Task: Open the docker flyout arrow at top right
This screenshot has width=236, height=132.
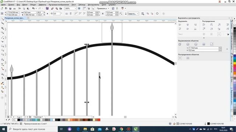Action: point(235,19)
